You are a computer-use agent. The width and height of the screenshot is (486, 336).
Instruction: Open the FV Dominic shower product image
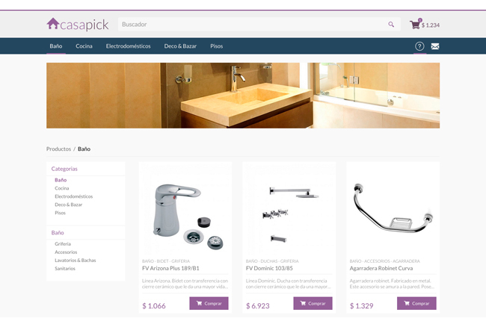289,210
